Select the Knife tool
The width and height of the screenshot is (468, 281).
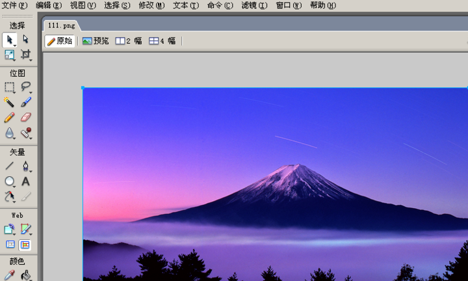pyautogui.click(x=25, y=196)
